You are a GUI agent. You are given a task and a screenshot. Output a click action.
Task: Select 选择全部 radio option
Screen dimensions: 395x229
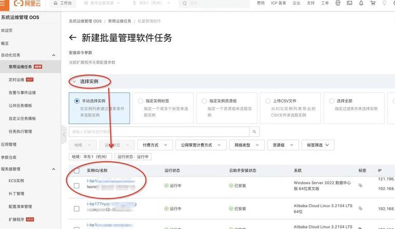332,101
